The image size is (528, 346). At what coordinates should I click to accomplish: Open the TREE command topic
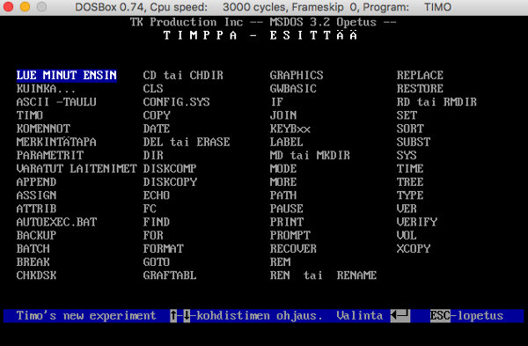(410, 182)
